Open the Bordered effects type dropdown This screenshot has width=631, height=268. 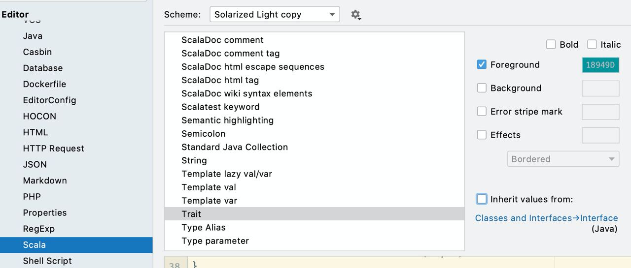click(563, 159)
